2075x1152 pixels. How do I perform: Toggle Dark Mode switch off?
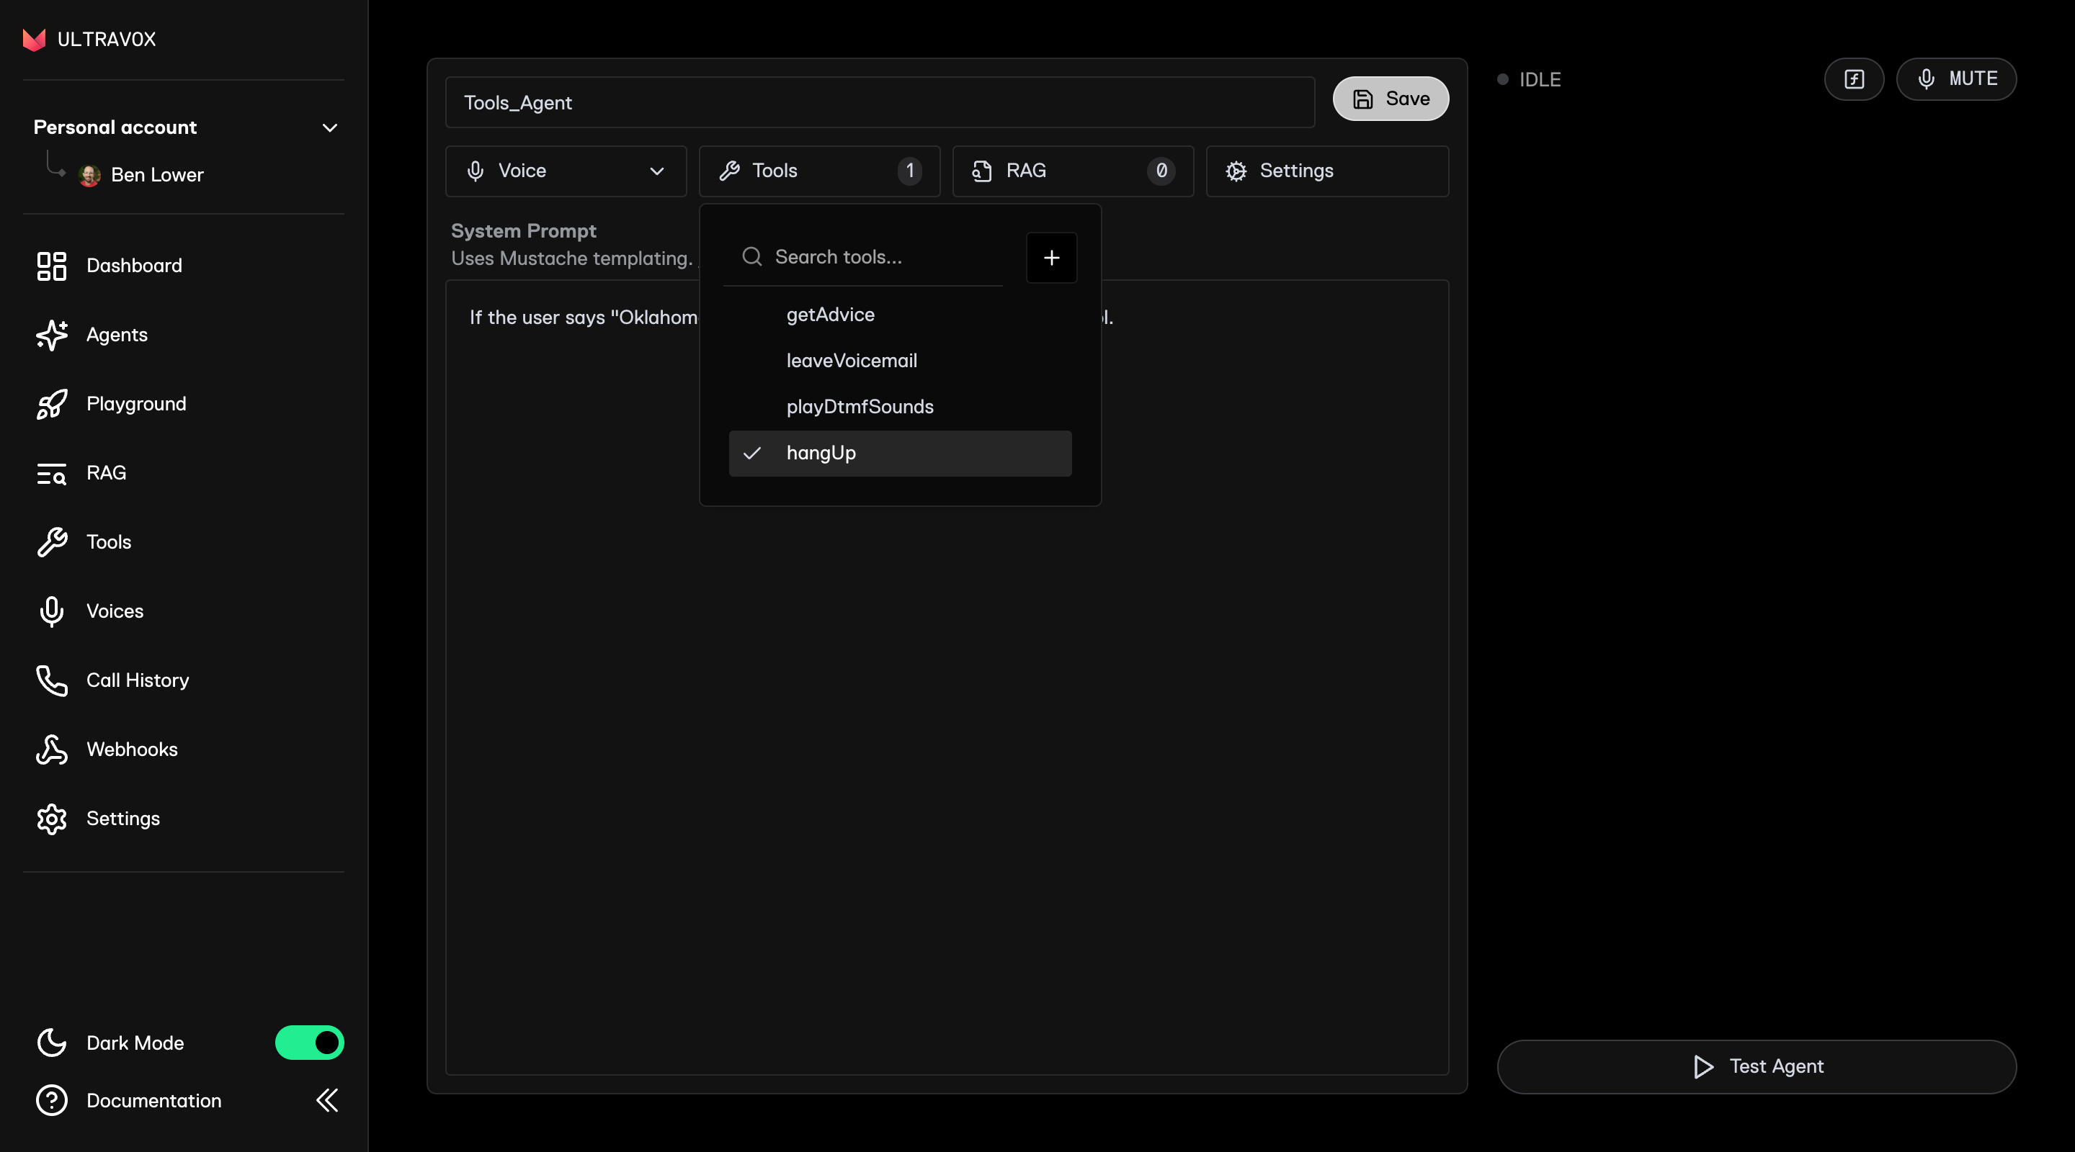pos(309,1043)
